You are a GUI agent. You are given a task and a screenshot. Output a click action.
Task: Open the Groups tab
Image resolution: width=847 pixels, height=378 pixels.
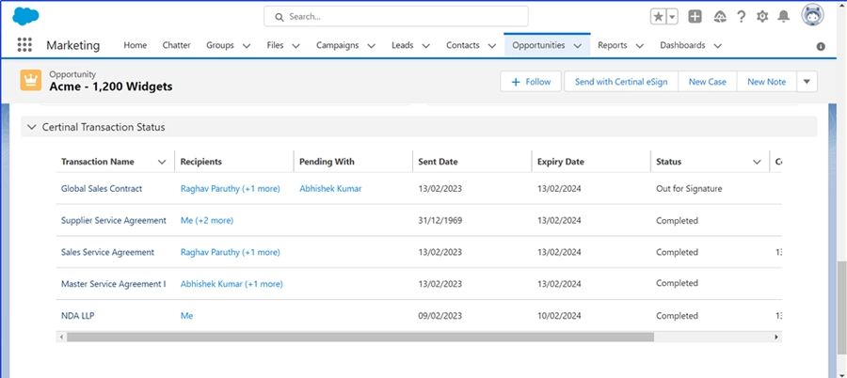tap(220, 45)
